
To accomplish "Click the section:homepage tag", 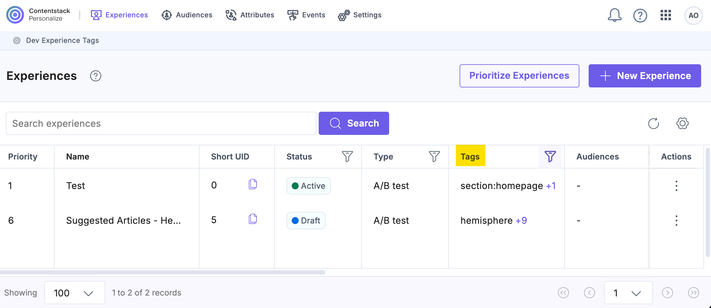I will (x=502, y=186).
